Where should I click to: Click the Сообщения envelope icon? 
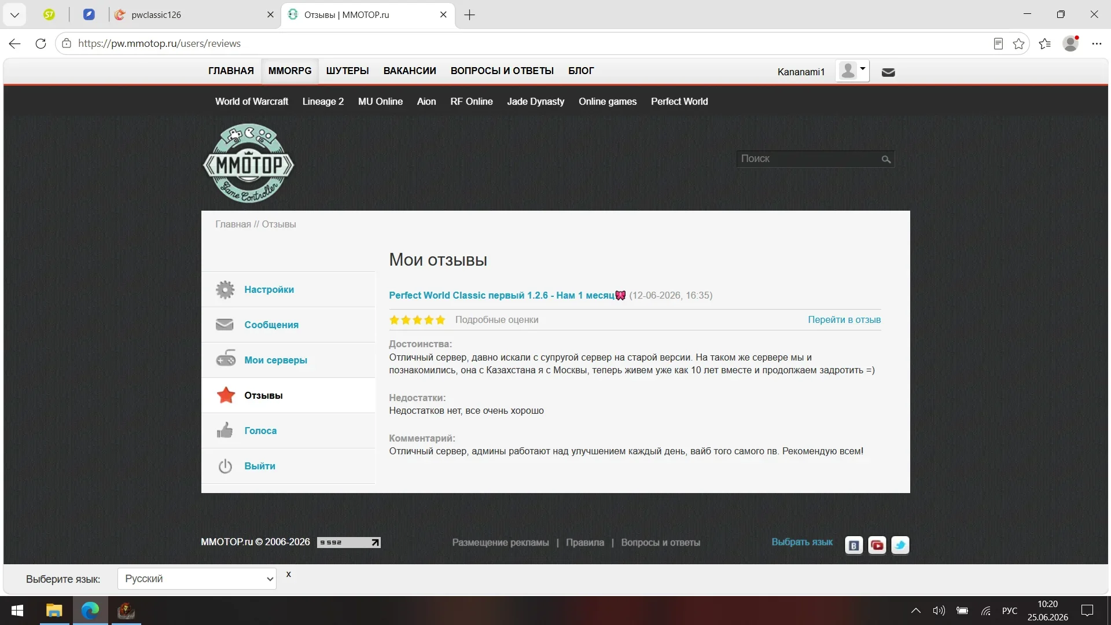[x=225, y=325]
